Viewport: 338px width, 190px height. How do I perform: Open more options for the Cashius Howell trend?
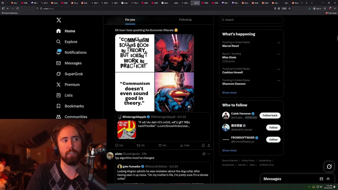(279, 69)
